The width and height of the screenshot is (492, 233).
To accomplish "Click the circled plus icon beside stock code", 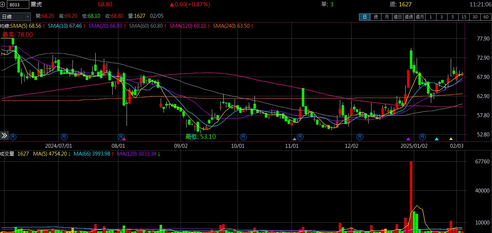I will (x=3, y=5).
